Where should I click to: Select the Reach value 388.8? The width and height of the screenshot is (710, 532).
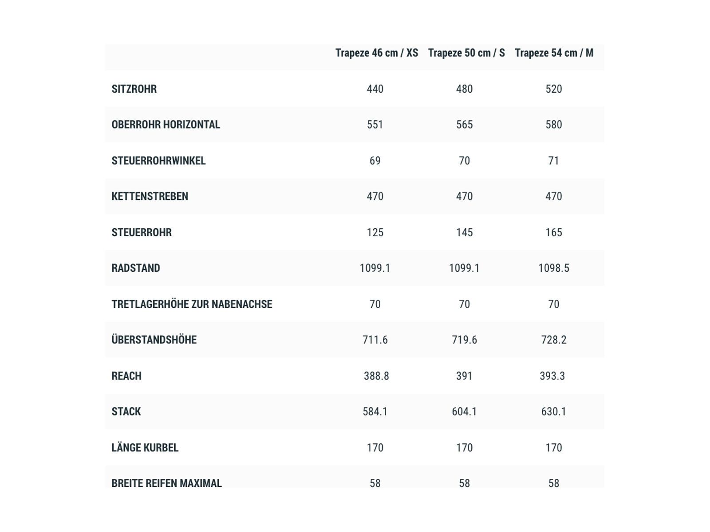[376, 376]
